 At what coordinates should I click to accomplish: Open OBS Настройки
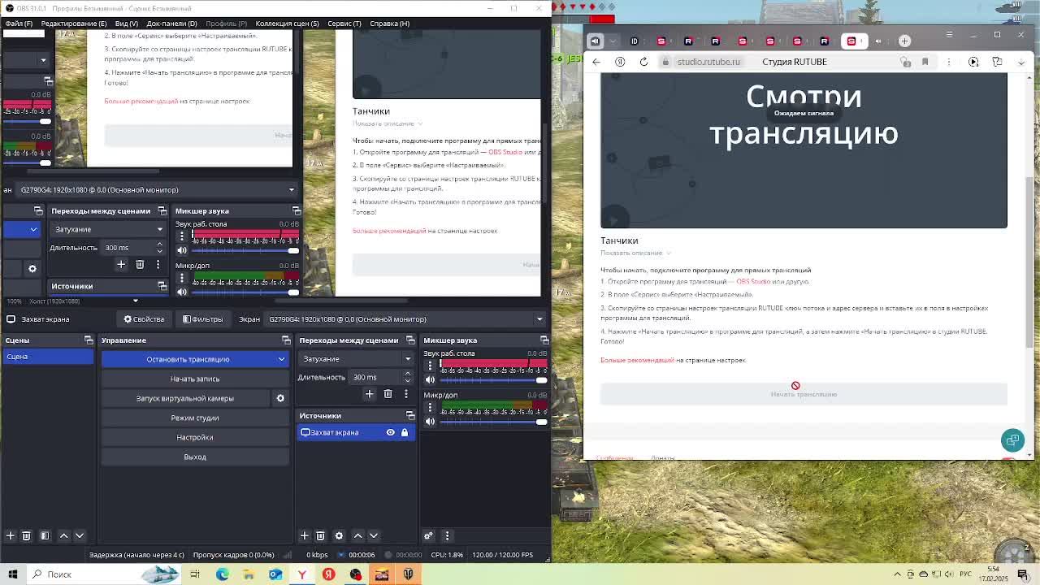pos(195,437)
